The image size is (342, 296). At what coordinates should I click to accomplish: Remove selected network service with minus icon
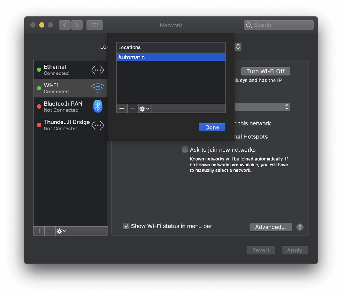[x=50, y=231]
